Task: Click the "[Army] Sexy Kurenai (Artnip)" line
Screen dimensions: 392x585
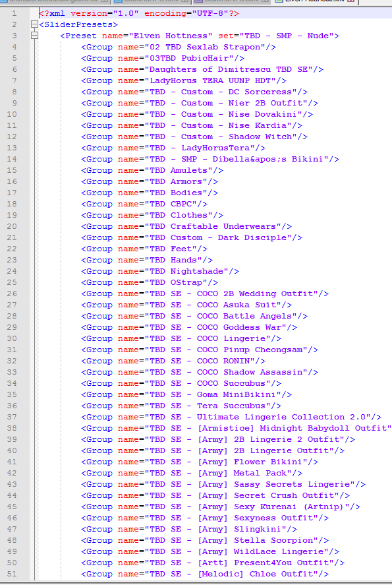Action: click(x=221, y=506)
